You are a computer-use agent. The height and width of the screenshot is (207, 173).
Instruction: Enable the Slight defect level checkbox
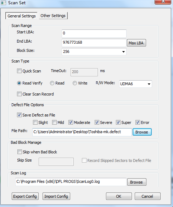35,122
